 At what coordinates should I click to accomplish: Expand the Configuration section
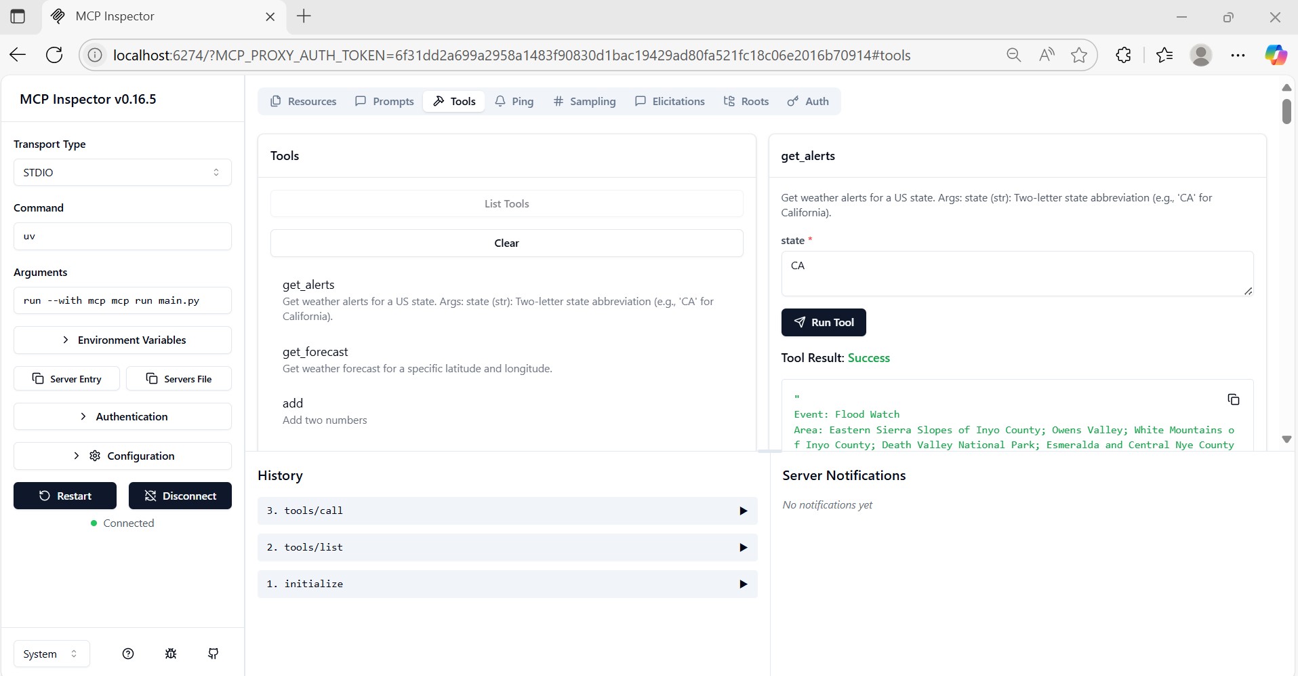coord(122,456)
